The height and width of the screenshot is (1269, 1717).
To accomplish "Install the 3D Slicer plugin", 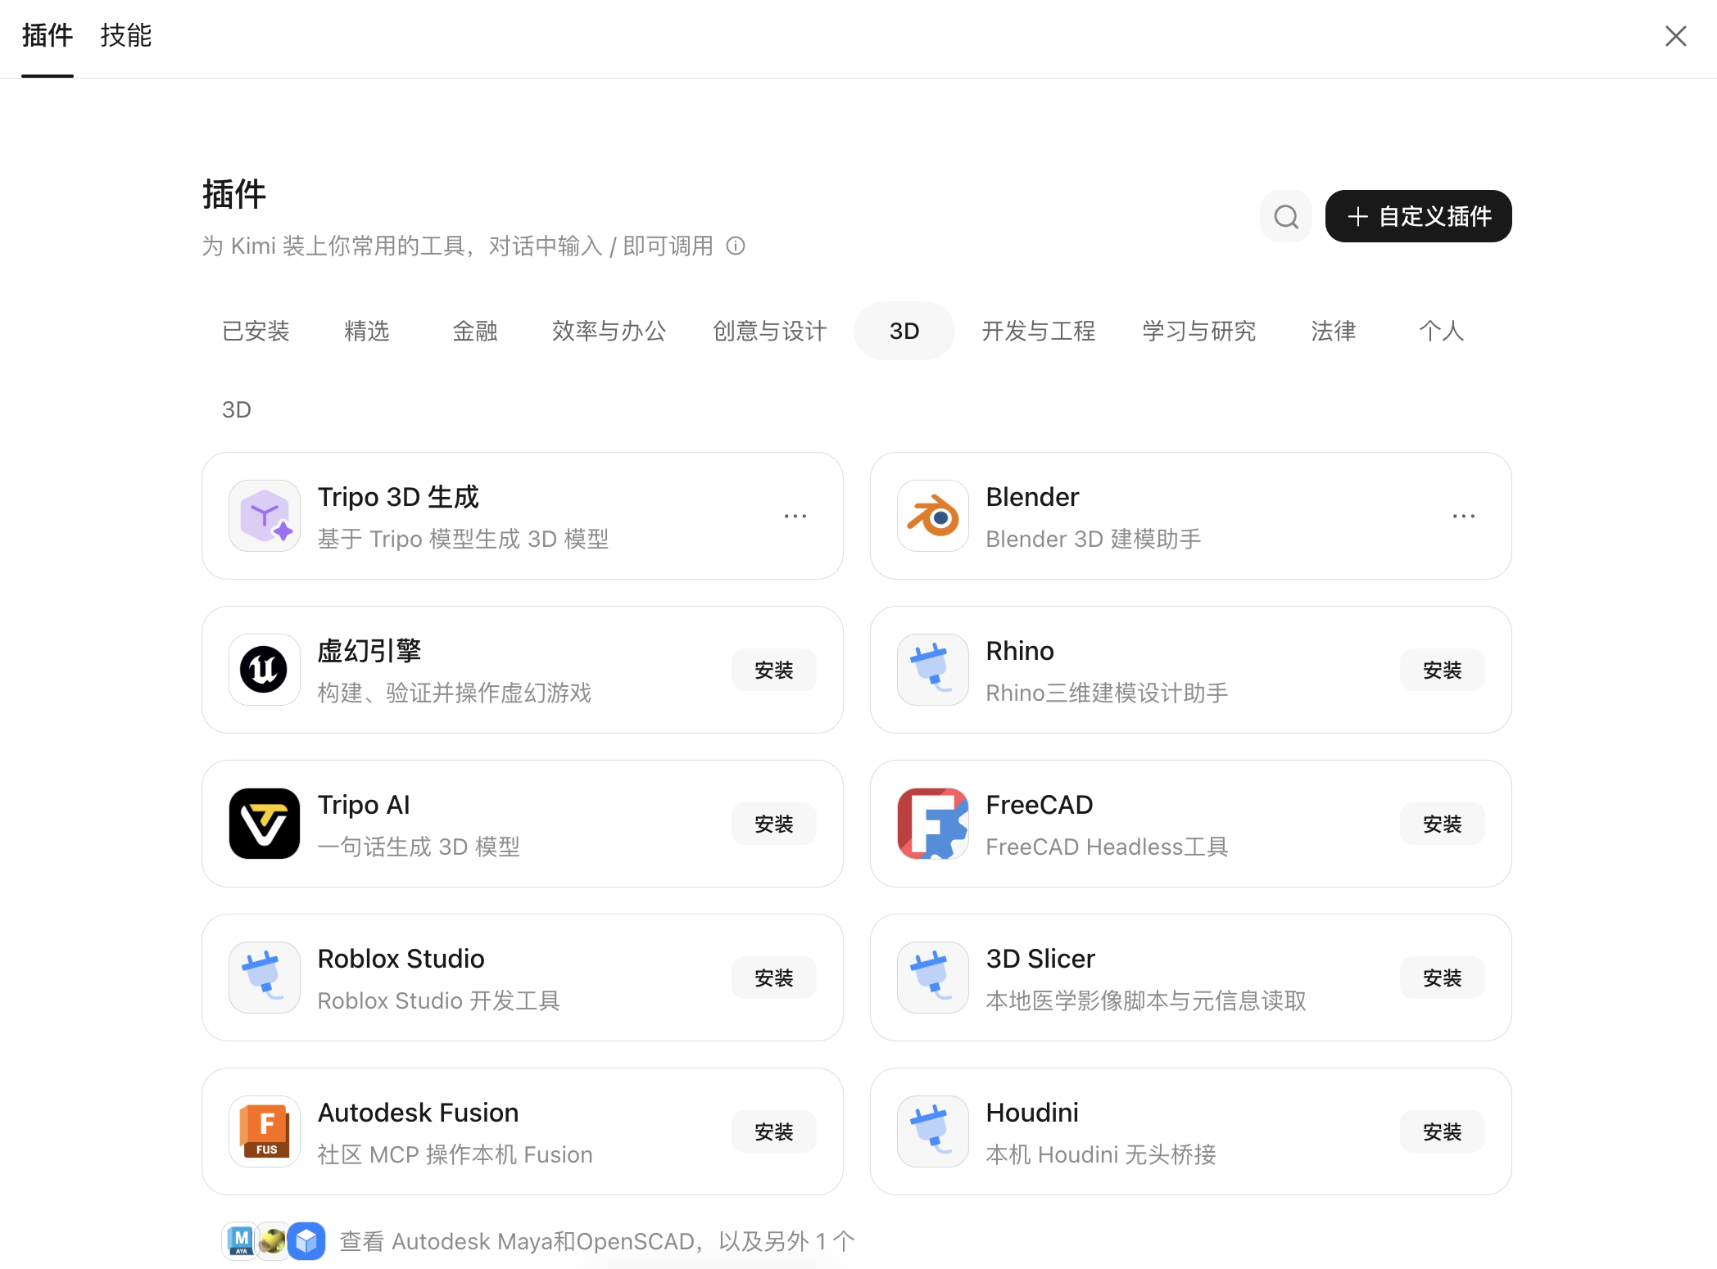I will pos(1443,978).
